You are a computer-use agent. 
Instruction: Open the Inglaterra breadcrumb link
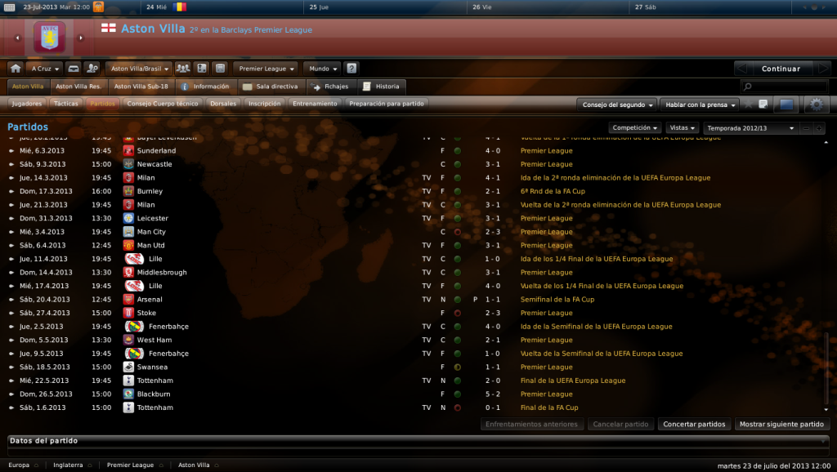click(68, 465)
